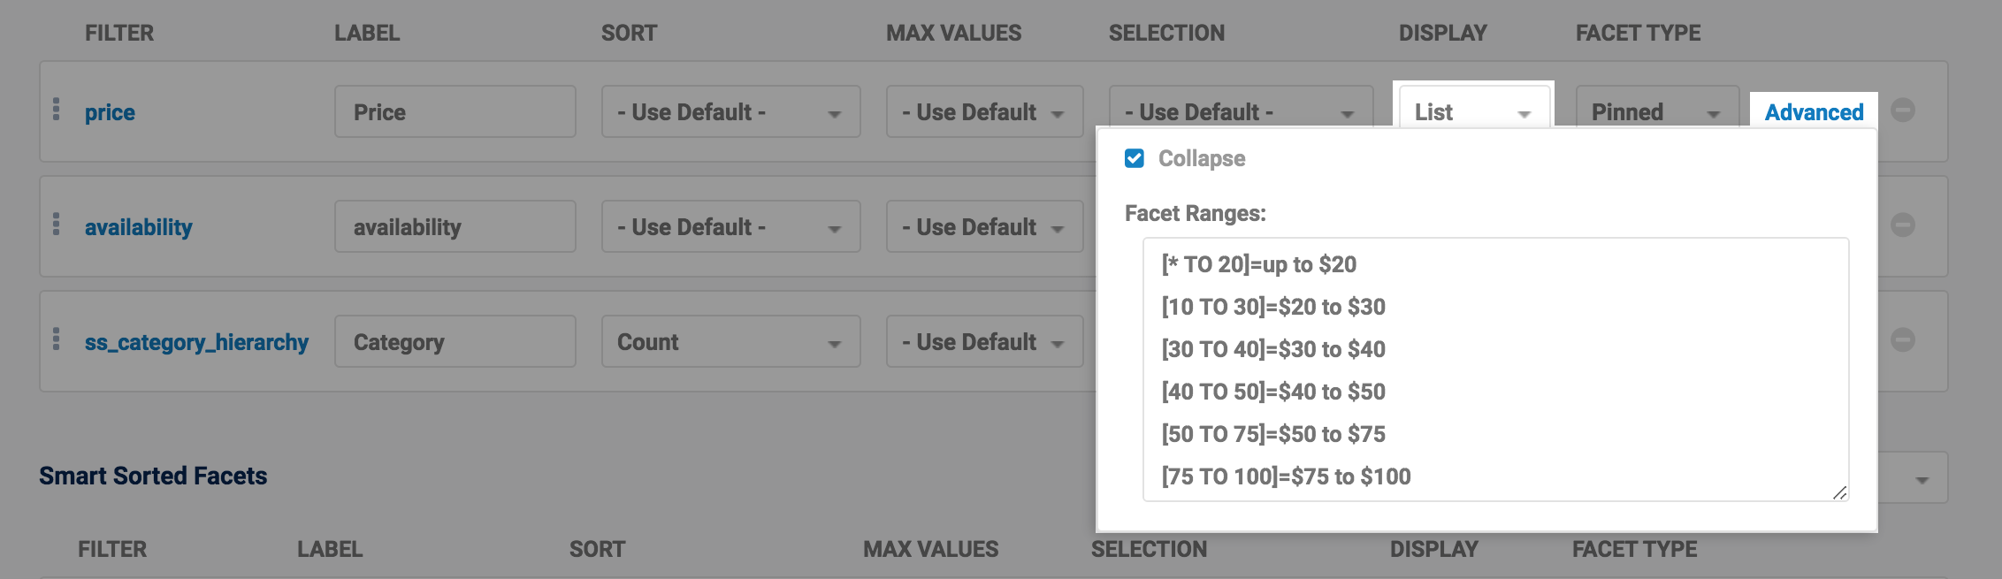Open the availability filter link

(138, 228)
